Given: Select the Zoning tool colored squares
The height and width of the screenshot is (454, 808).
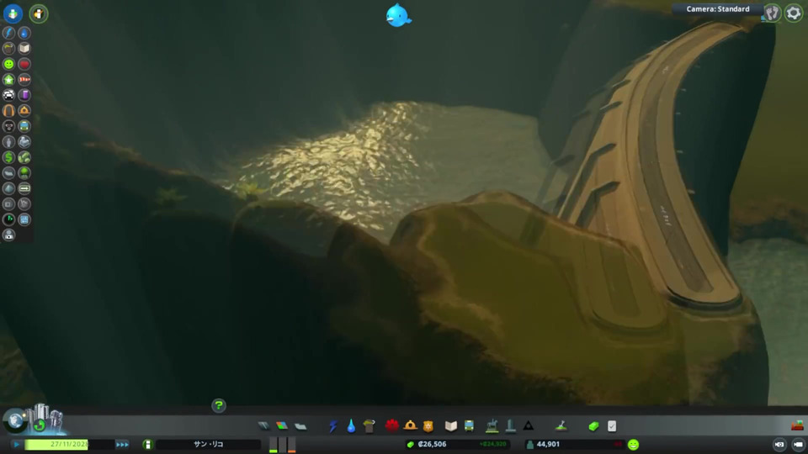Looking at the screenshot, I should [282, 425].
